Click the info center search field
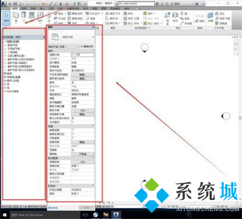This screenshot has height=219, width=242. [x=136, y=3]
